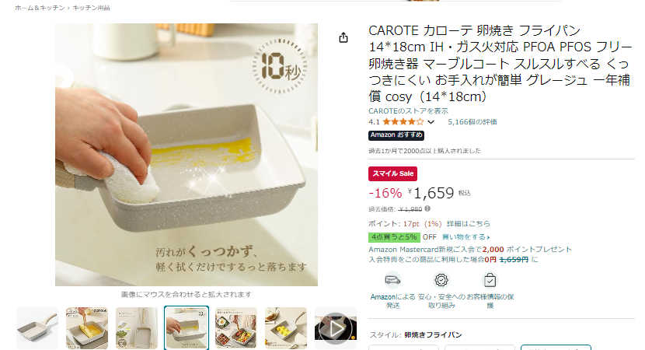Open キッチン用品 breadcrumb
Viewport: 645px width, 350px height.
pyautogui.click(x=92, y=8)
